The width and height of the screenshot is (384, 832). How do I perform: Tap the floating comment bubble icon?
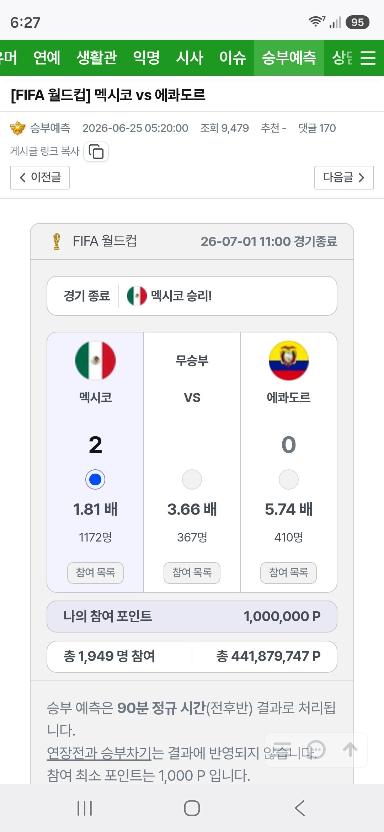click(x=316, y=750)
